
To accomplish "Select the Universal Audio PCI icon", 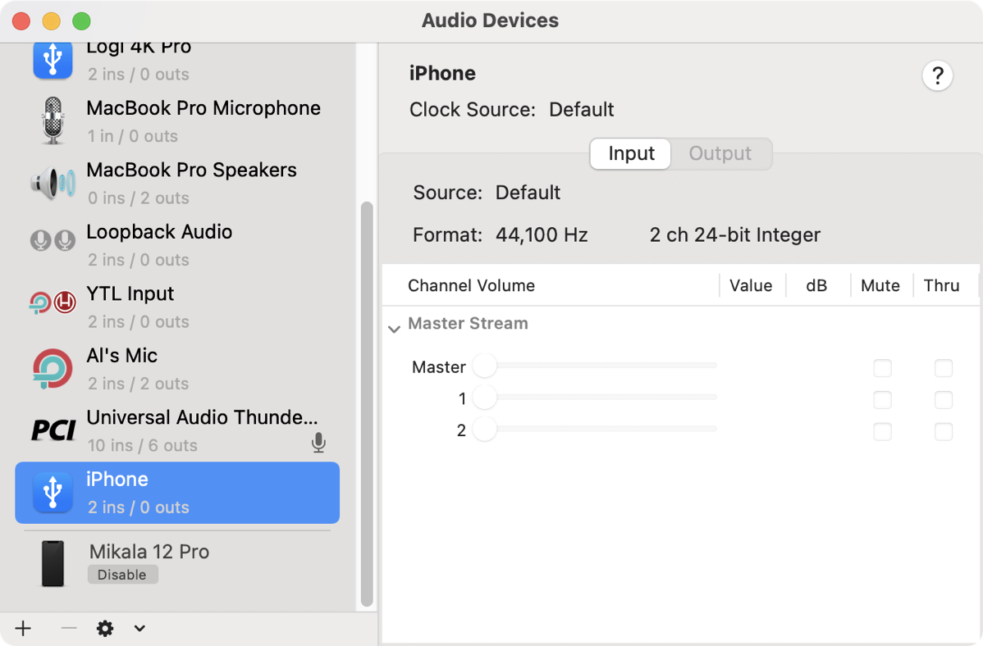I will pos(53,430).
